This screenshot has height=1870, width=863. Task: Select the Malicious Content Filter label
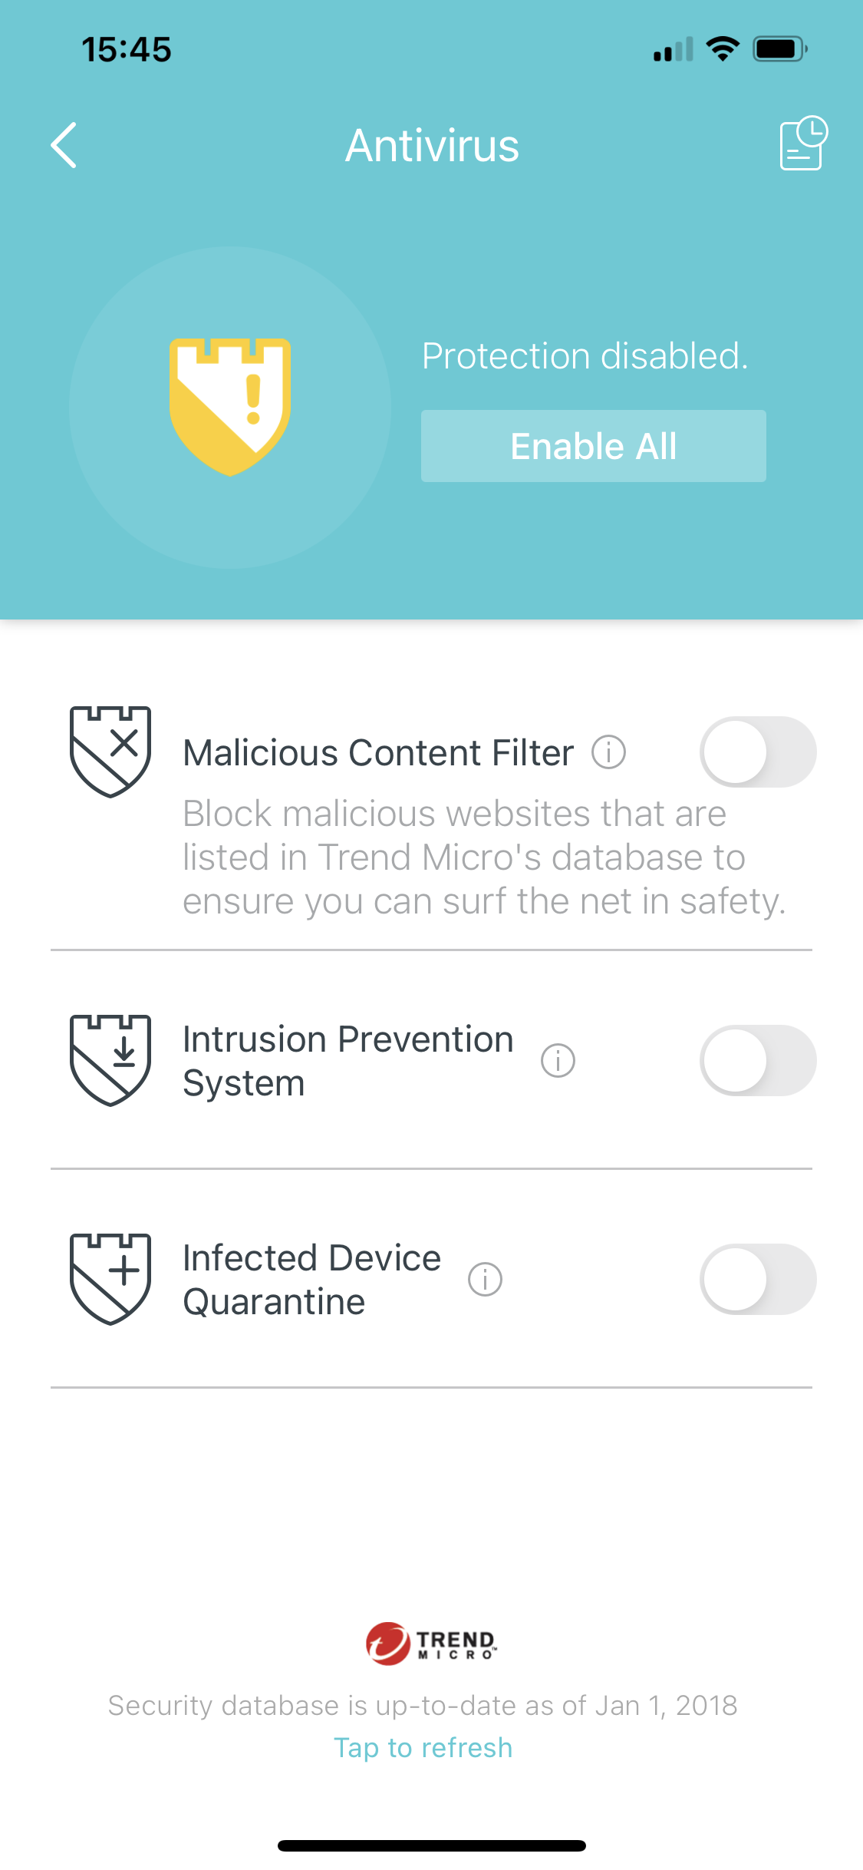[378, 752]
